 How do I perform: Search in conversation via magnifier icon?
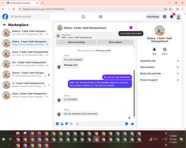[164, 50]
